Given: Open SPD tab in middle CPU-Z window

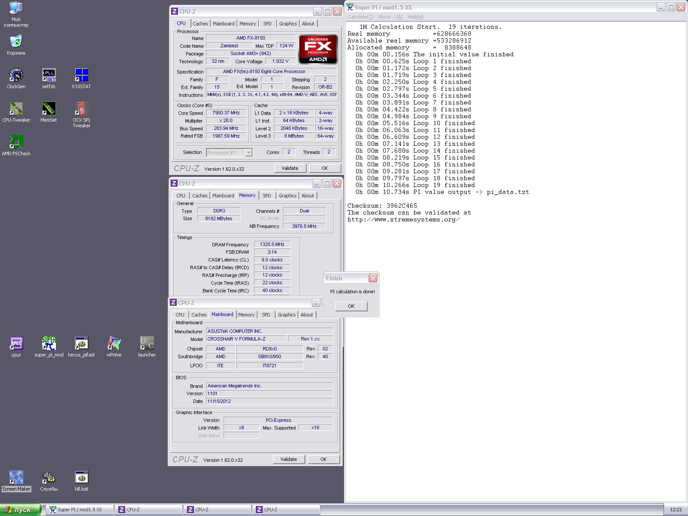Looking at the screenshot, I should point(267,196).
